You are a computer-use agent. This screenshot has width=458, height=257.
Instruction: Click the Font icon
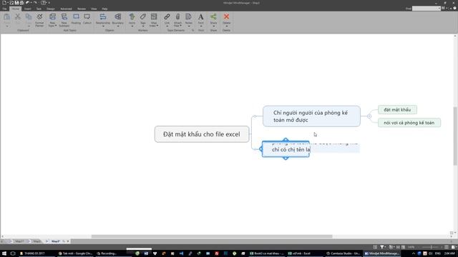tap(201, 17)
